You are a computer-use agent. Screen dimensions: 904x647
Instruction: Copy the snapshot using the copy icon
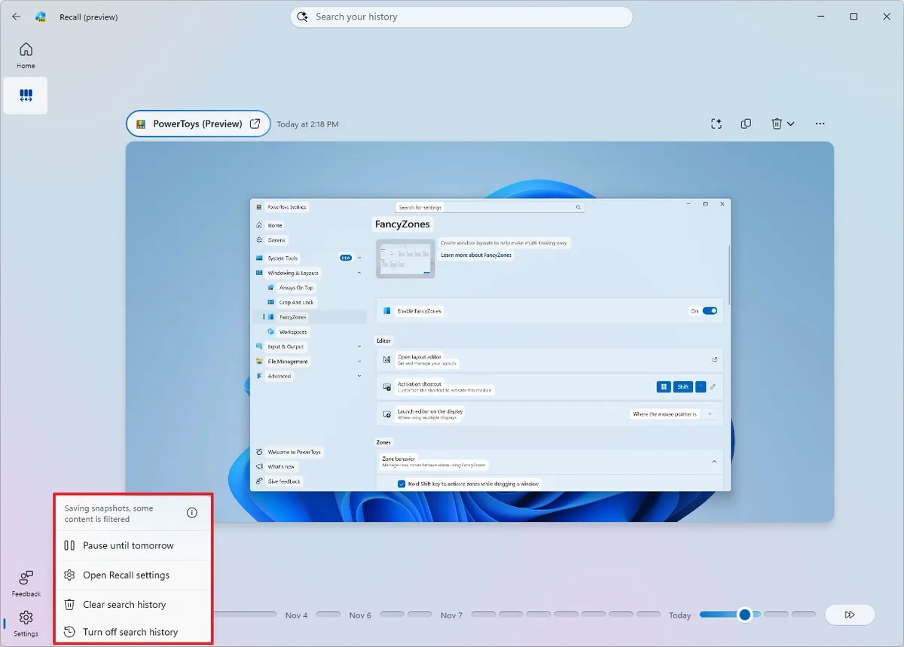pos(746,124)
